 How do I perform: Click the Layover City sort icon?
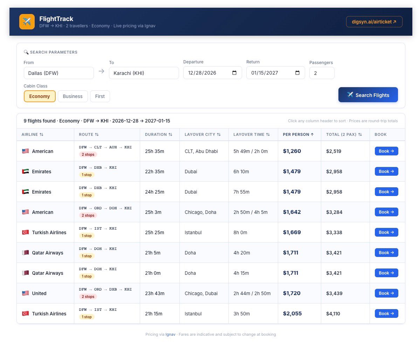219,134
